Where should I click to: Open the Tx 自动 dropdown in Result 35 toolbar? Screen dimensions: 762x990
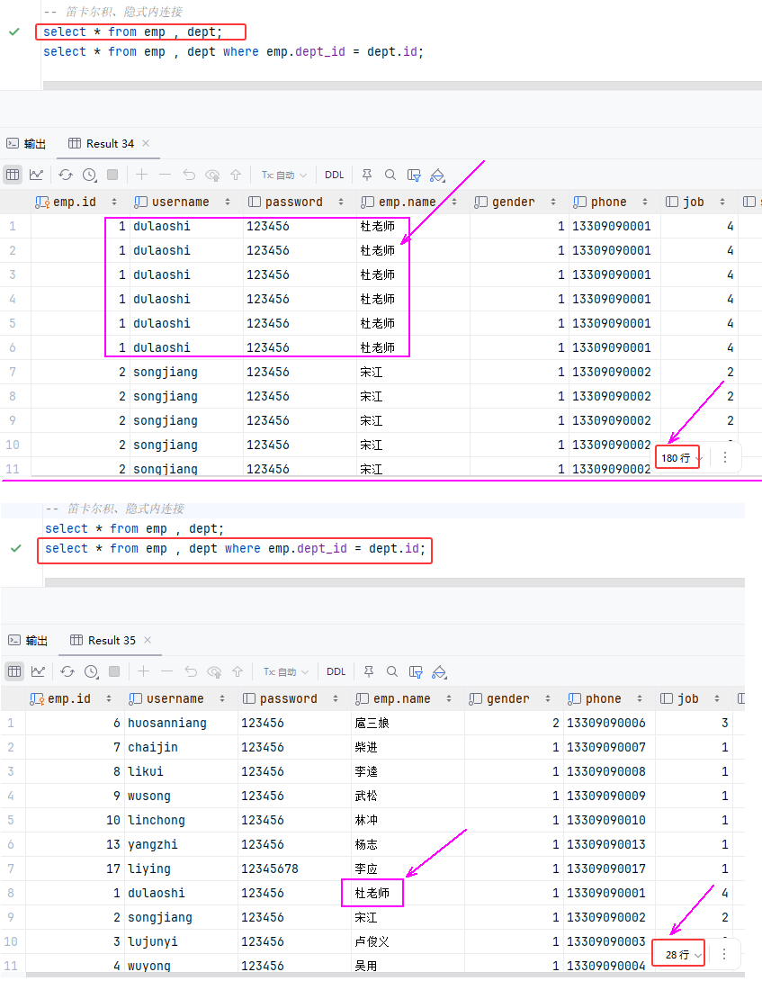[285, 671]
